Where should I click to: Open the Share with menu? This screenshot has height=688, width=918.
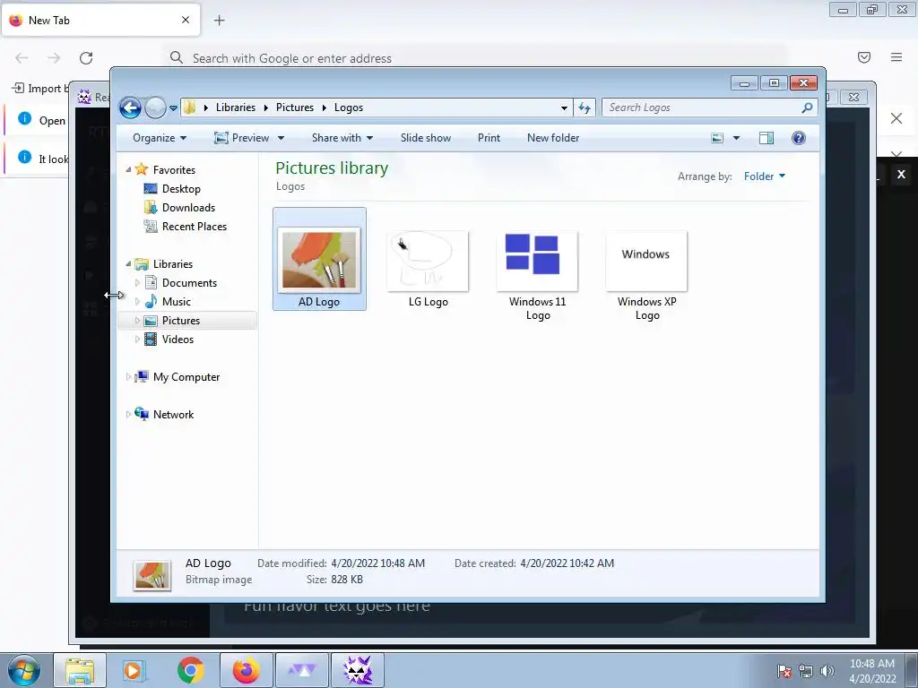(342, 138)
